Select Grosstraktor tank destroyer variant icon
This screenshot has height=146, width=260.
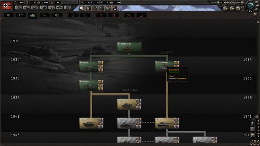tap(176, 63)
